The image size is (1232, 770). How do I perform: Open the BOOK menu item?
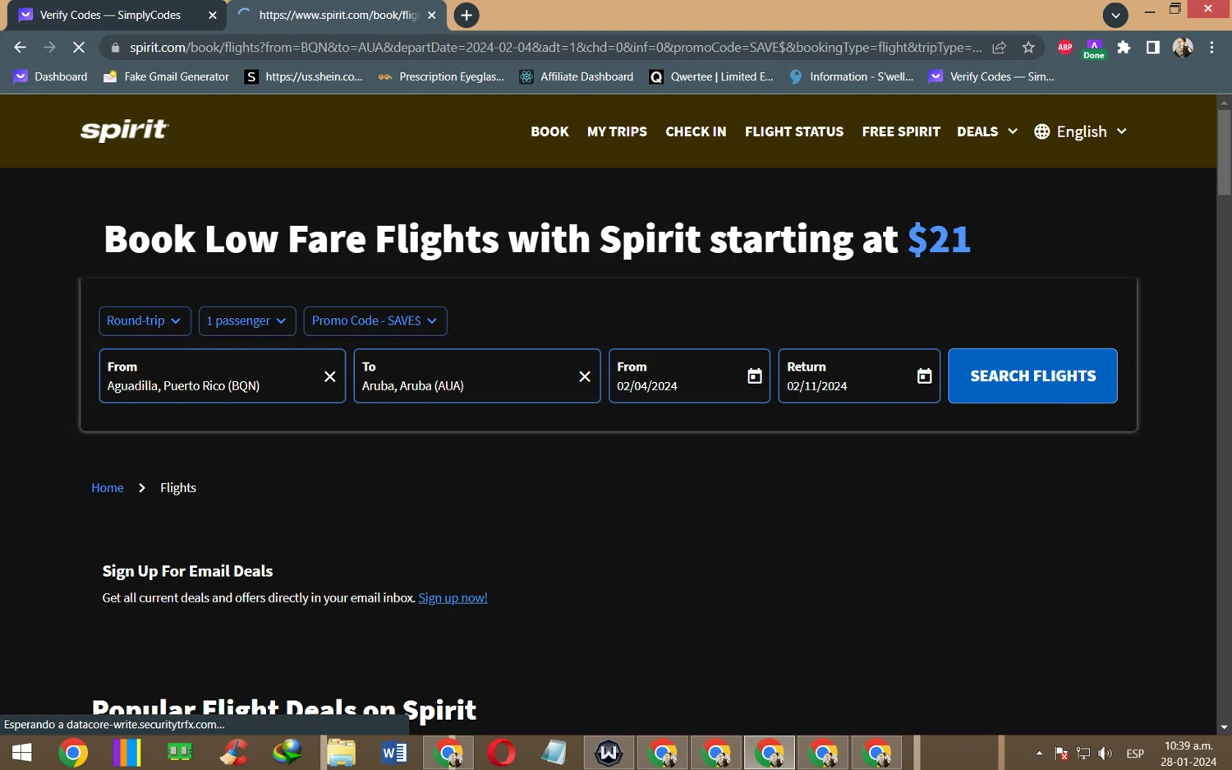(549, 131)
